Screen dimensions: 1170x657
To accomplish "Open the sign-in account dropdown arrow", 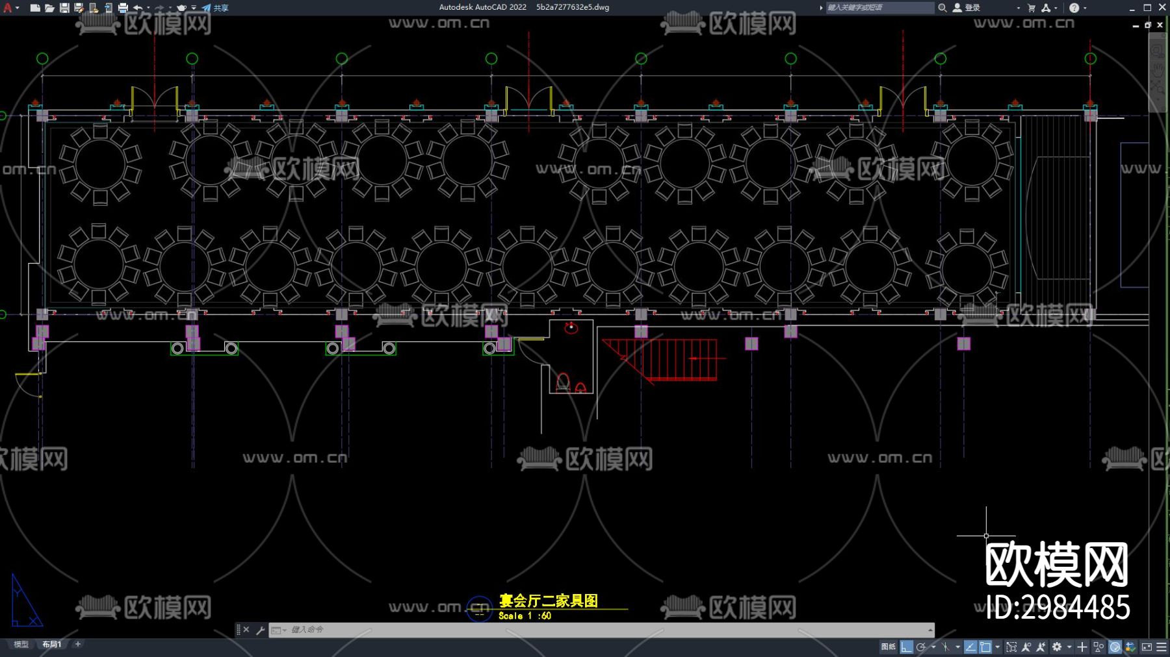I will coord(1018,8).
